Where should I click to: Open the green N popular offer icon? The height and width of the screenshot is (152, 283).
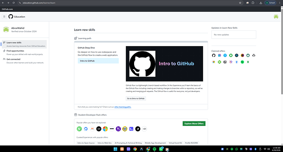pyautogui.click(x=79, y=129)
